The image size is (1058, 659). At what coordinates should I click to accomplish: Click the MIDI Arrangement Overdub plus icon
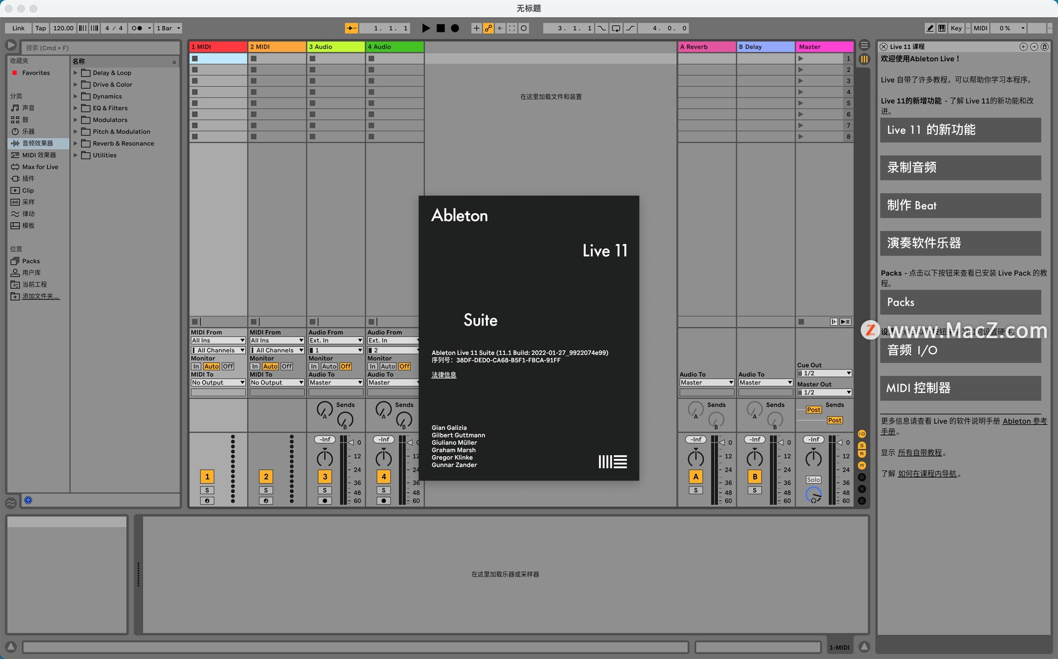(x=476, y=28)
